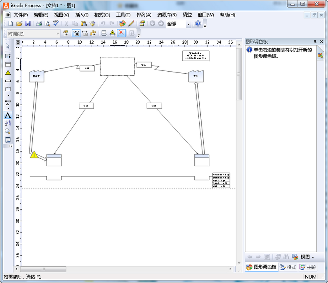The image size is (328, 283).
Task: Click warning triangle icon in second toolbar
Action: point(112,33)
